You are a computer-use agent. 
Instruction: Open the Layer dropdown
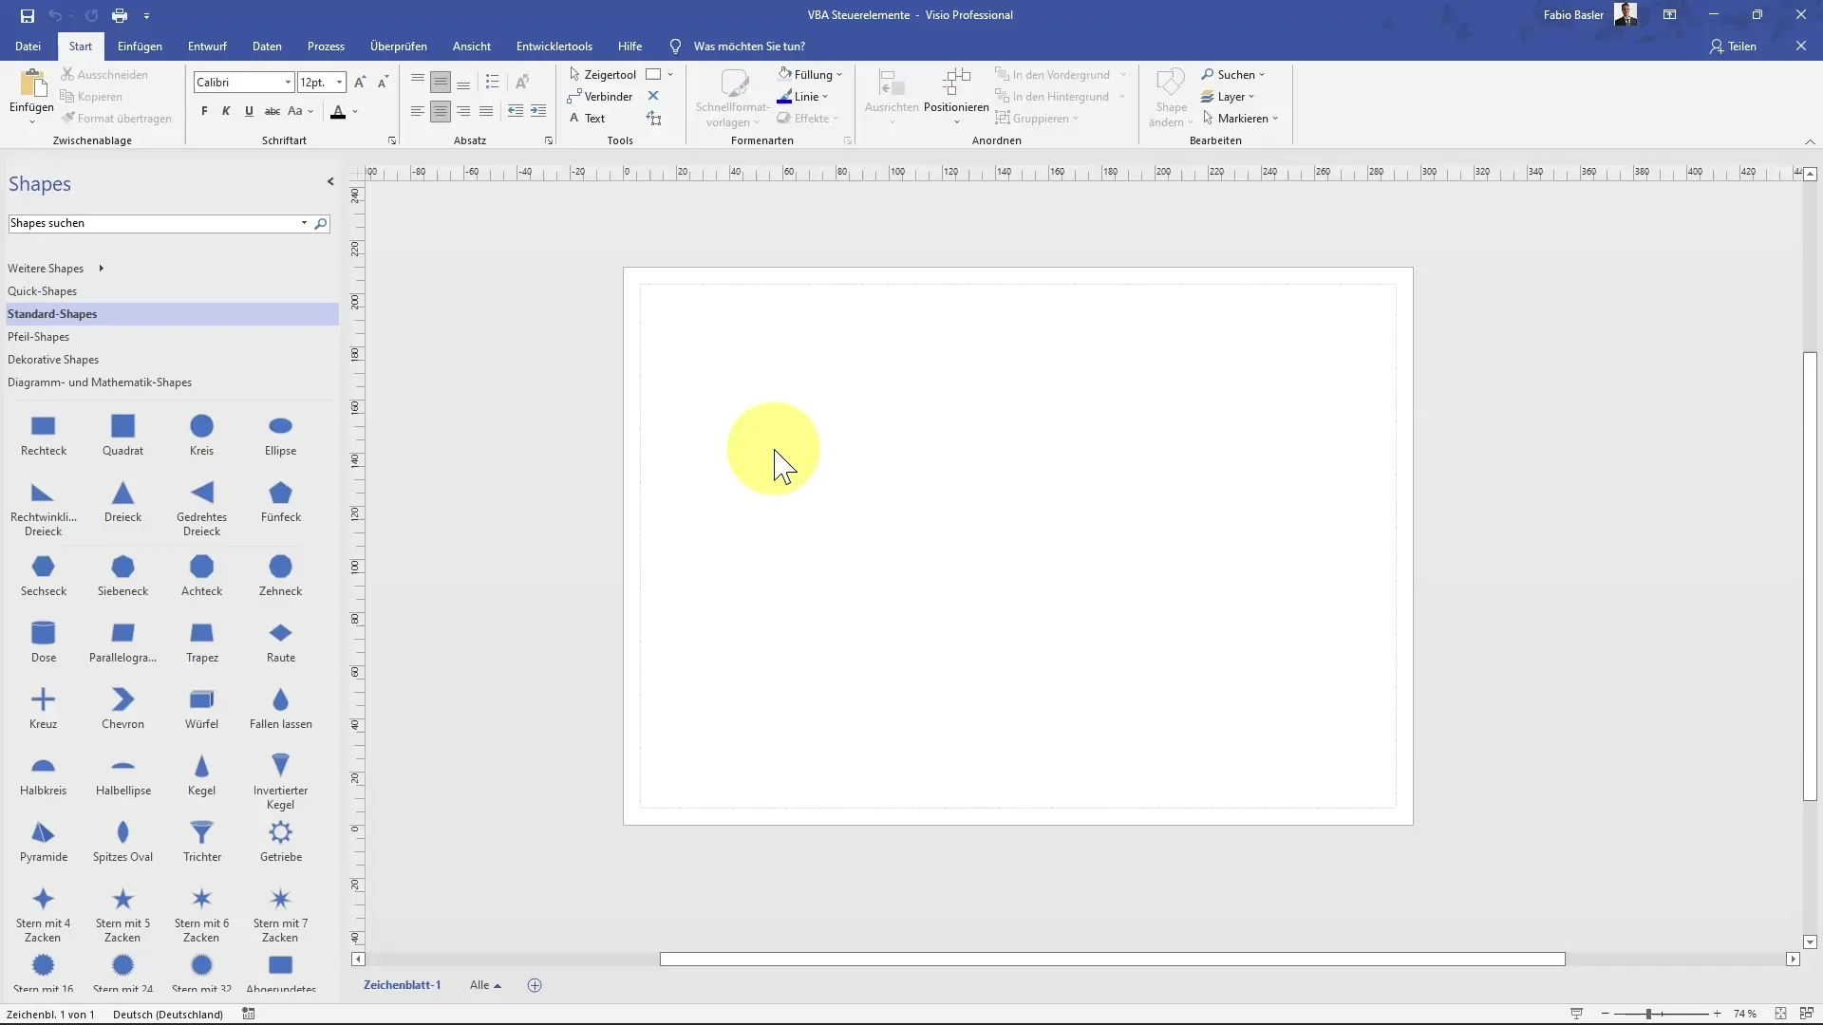[x=1228, y=97]
